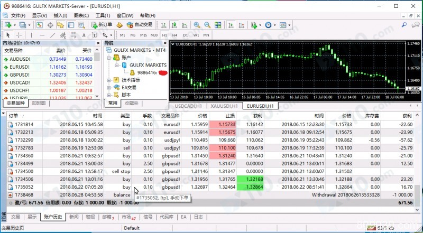Select the crosshair tool
The image size is (423, 233).
(19, 35)
